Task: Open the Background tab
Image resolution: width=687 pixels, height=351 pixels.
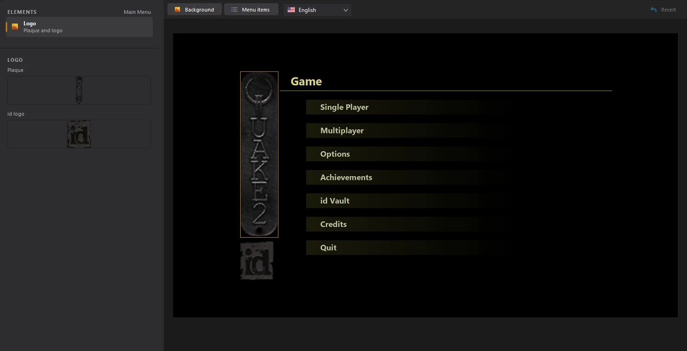Action: point(195,10)
